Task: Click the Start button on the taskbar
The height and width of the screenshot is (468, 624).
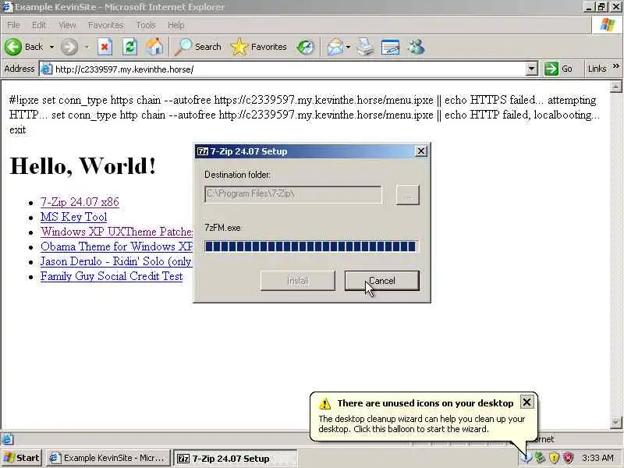Action: [21, 458]
